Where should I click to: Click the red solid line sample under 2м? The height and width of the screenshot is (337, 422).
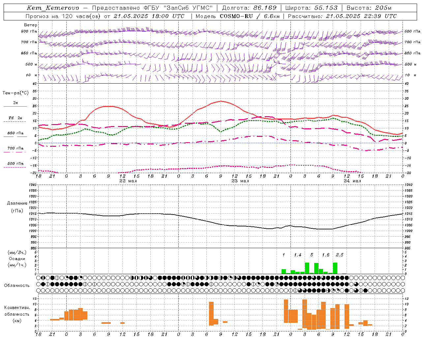(x=15, y=107)
